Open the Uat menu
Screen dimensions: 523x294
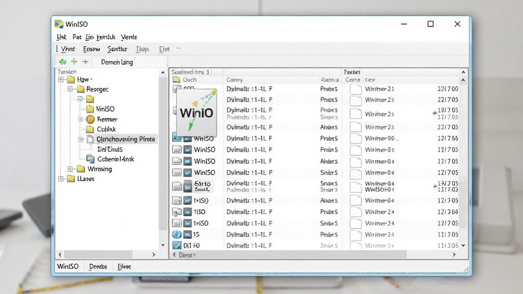click(61, 37)
